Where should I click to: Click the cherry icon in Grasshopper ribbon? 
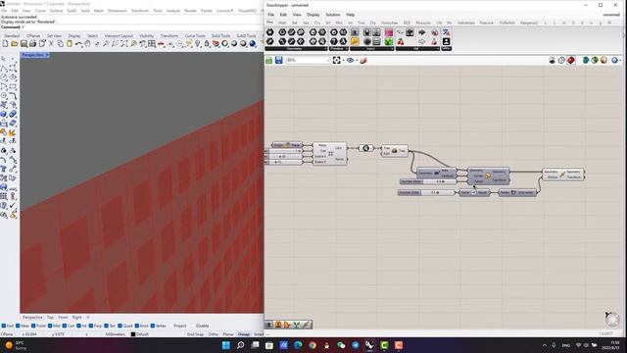coord(401,41)
